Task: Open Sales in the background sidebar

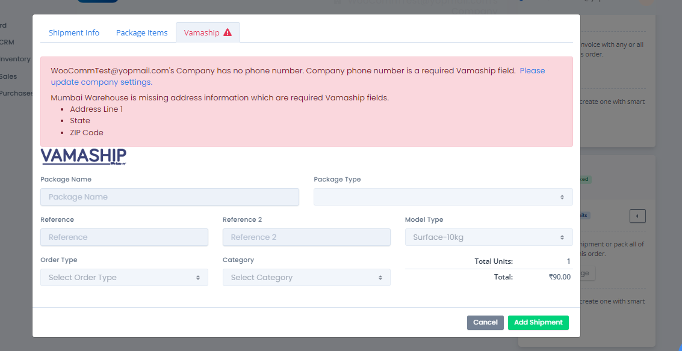Action: click(x=8, y=76)
